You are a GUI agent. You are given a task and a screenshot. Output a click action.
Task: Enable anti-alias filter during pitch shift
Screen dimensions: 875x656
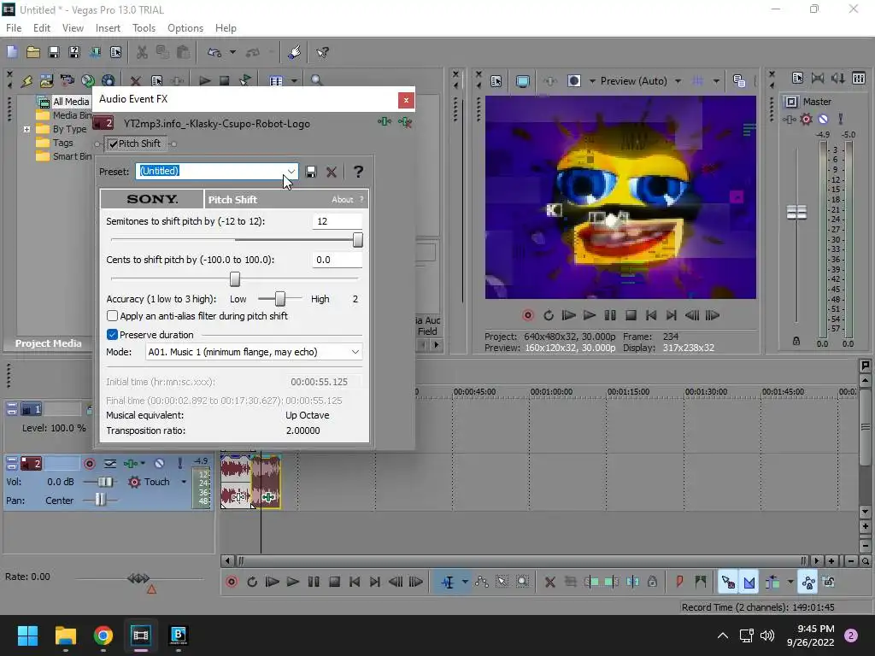[112, 316]
